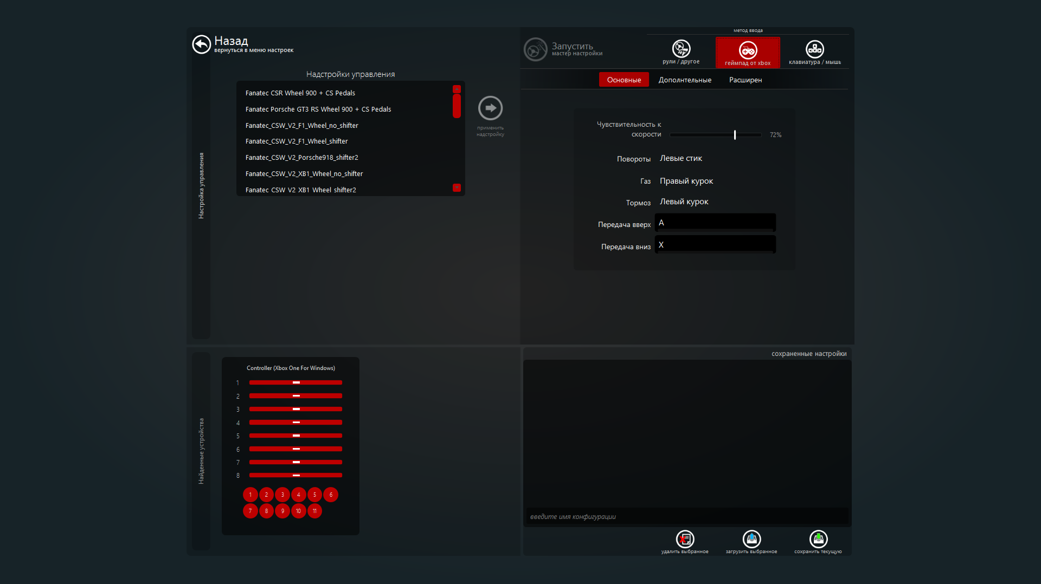Image resolution: width=1041 pixels, height=584 pixels.
Task: Click the Газ binding Правый курок
Action: coord(686,181)
